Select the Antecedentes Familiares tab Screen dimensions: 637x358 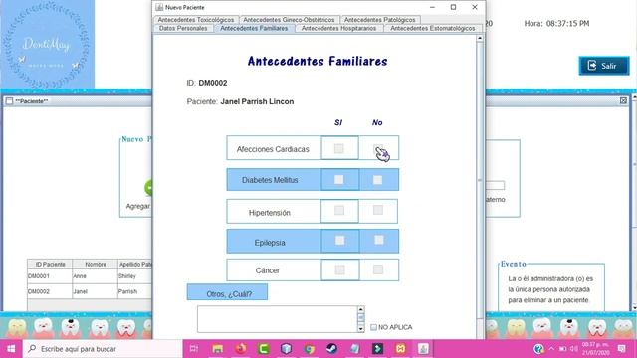254,29
